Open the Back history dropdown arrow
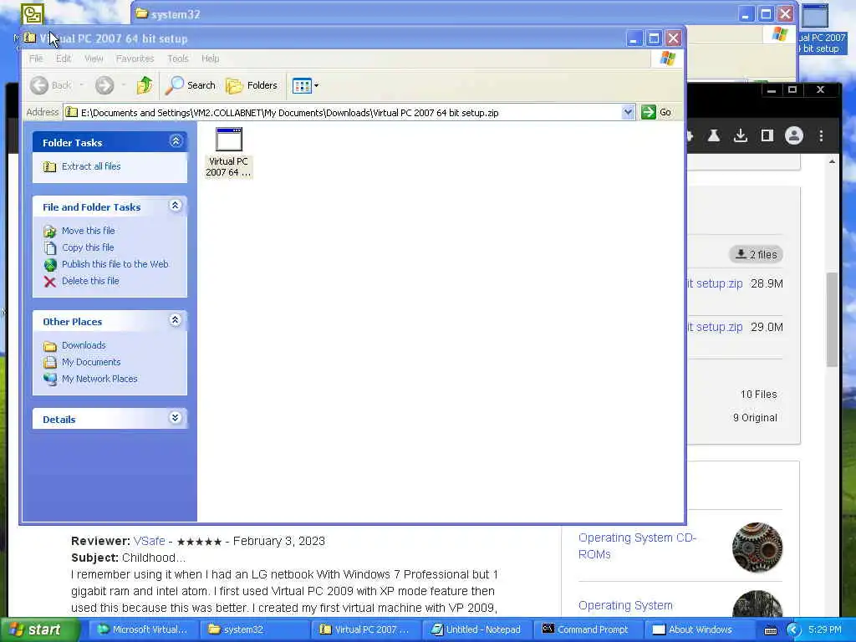Image resolution: width=856 pixels, height=642 pixels. [82, 85]
